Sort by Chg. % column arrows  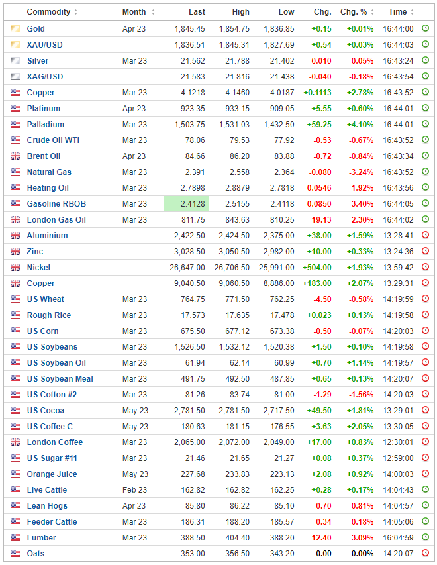click(x=373, y=12)
